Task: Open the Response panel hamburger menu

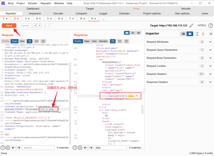Action: click(x=127, y=41)
